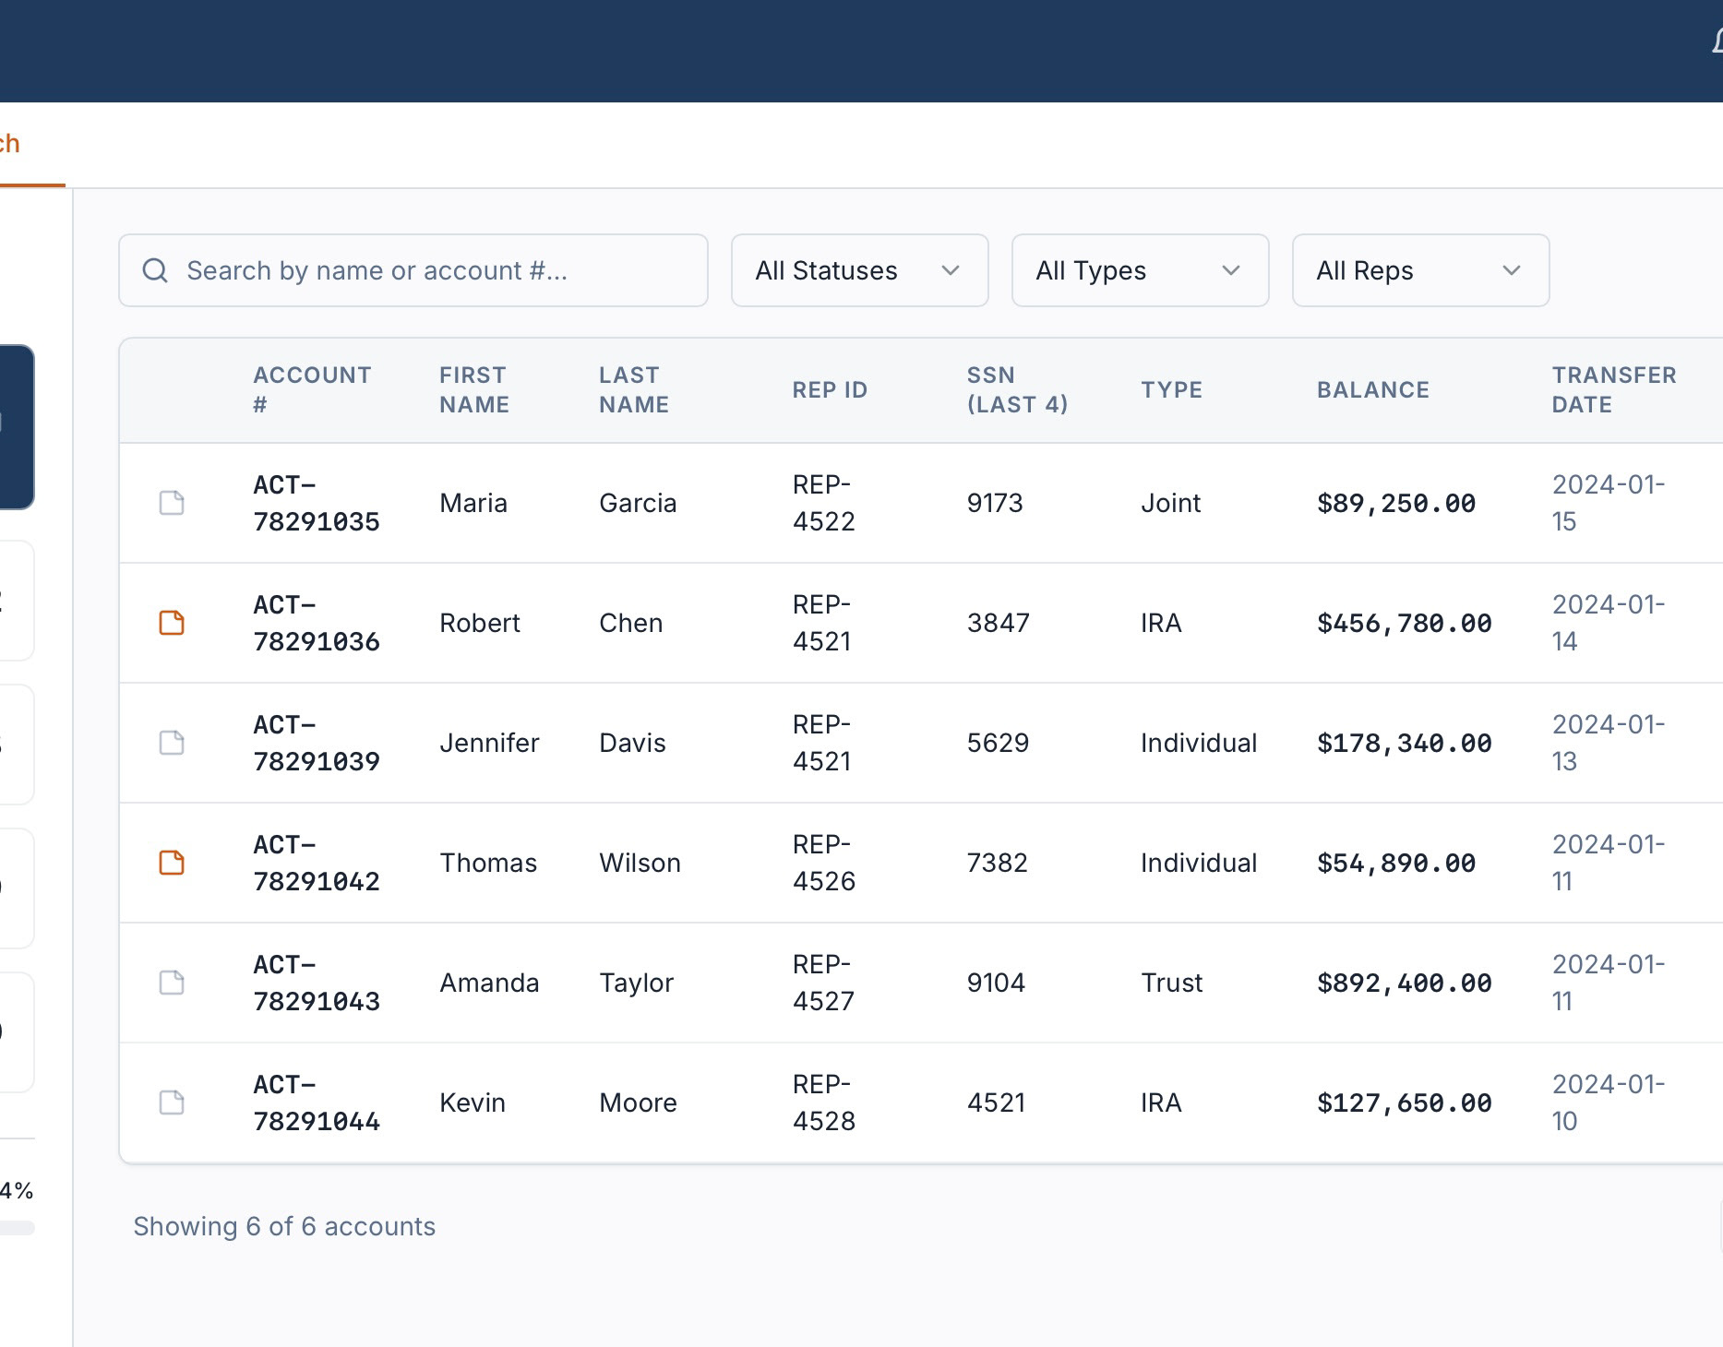Focus the name or account search field
1723x1347 pixels.
point(434,270)
